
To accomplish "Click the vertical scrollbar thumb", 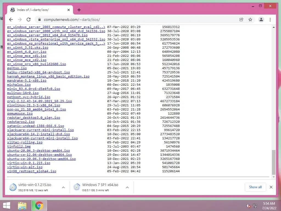I will point(274,162).
